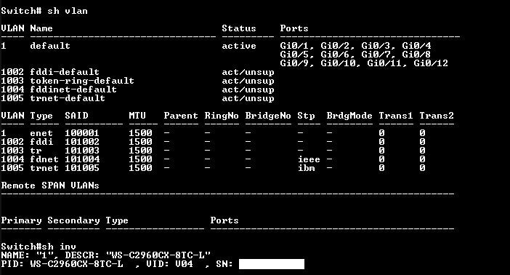Click the 'Stp' column header
The image size is (510, 275).
tap(306, 116)
